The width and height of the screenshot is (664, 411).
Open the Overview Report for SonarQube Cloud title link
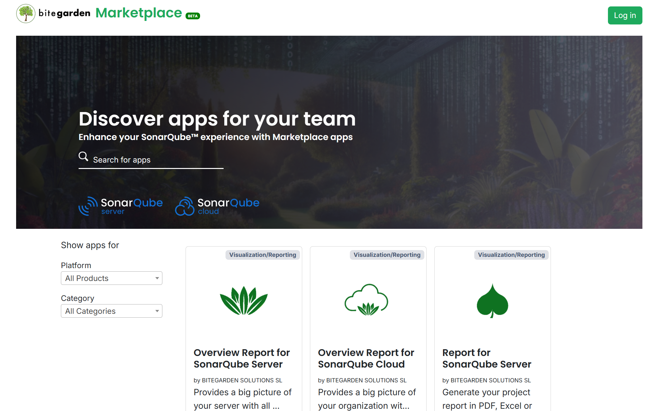pyautogui.click(x=366, y=358)
